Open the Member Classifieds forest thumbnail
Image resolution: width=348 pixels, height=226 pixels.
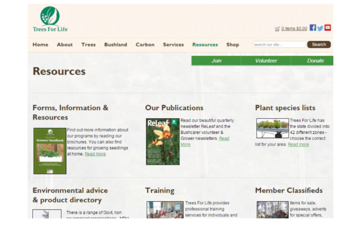click(273, 210)
